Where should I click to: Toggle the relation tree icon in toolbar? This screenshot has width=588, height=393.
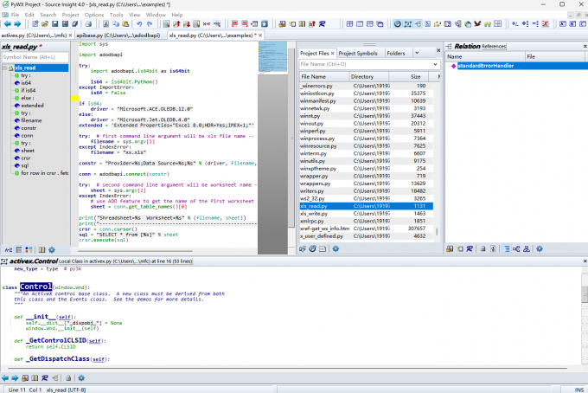coord(418,24)
